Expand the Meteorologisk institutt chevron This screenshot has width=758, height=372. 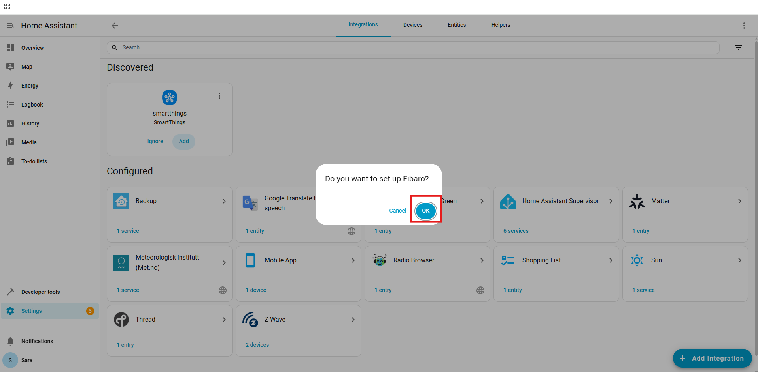pyautogui.click(x=224, y=263)
